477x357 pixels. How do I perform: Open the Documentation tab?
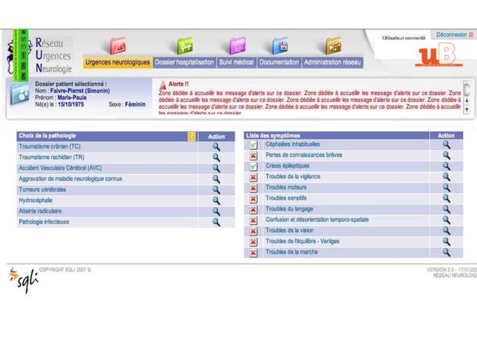tap(279, 62)
